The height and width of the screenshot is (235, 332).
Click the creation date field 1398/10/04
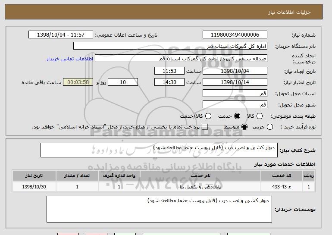coord(235,71)
